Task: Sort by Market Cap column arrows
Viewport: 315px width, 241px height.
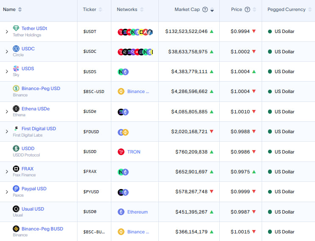Action: tap(212, 9)
